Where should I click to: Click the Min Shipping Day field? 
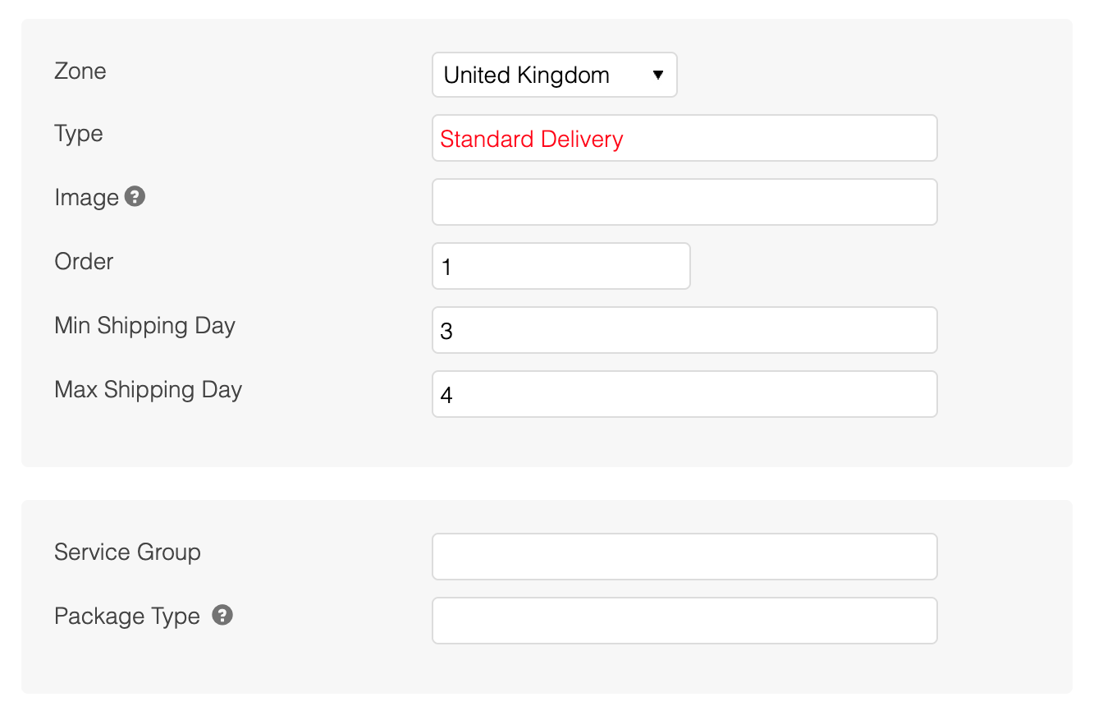click(684, 330)
